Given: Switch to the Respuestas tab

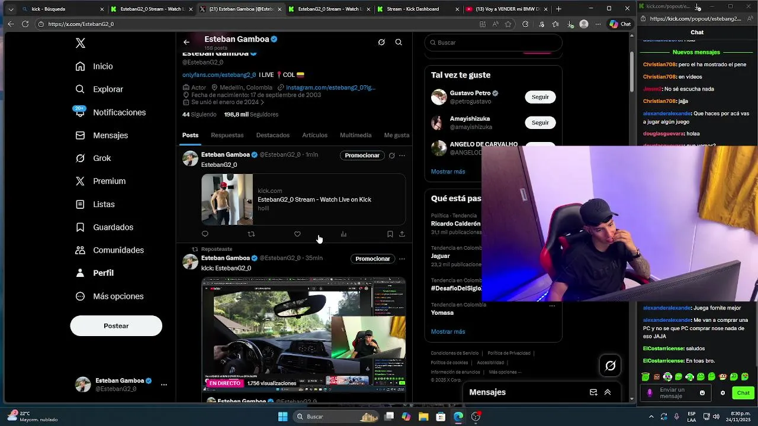Looking at the screenshot, I should 227,135.
